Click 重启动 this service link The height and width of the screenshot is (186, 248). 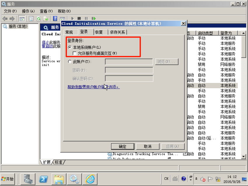point(48,46)
